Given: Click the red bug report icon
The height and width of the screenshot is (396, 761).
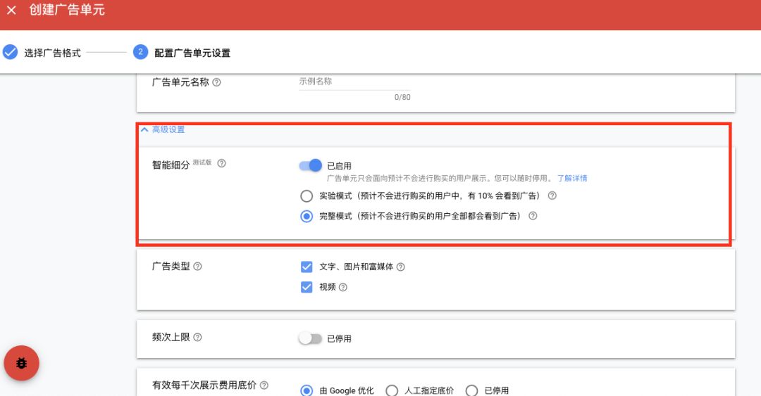Looking at the screenshot, I should [21, 363].
